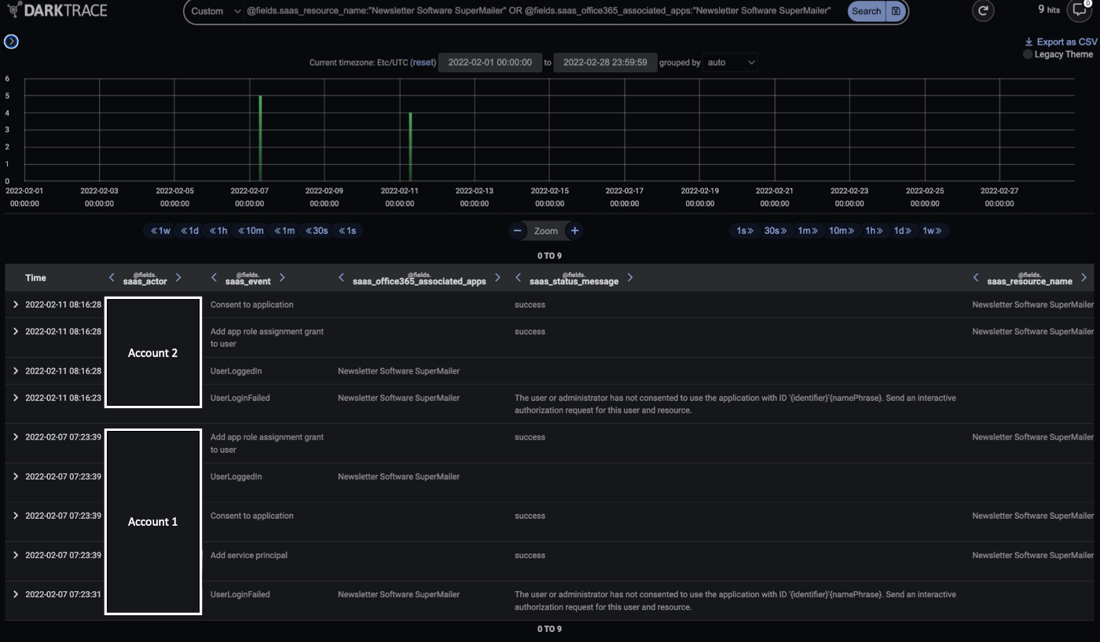Image resolution: width=1100 pixels, height=642 pixels.
Task: Shift forward thirty seconds with 30s»
Action: tap(775, 231)
